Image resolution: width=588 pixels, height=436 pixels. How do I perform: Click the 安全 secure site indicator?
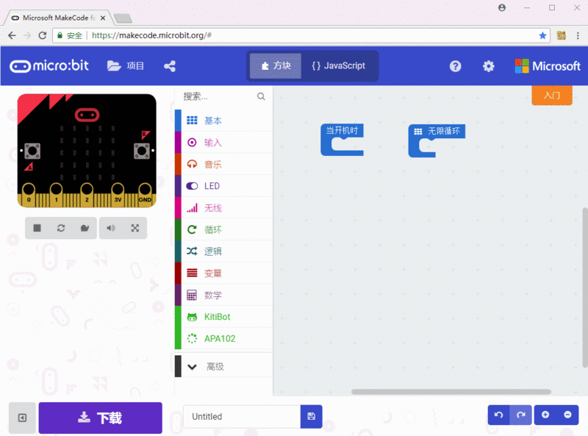click(70, 35)
